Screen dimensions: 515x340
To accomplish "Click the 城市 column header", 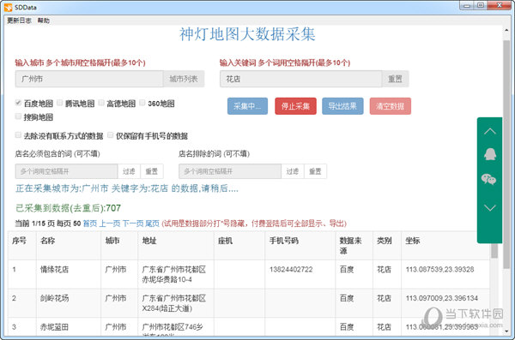I will (x=112, y=241).
